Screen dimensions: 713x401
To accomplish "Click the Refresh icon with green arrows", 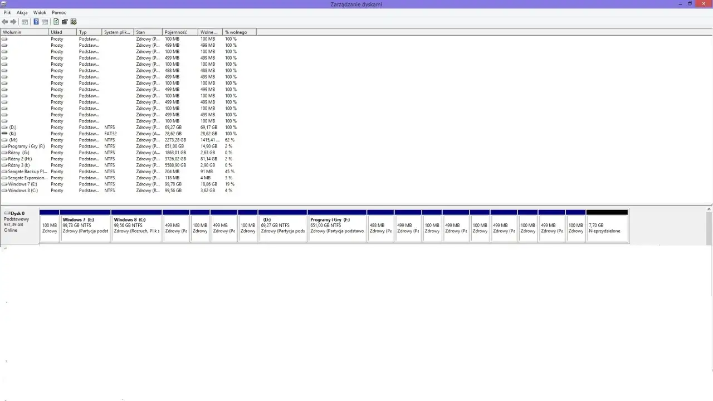I will point(56,22).
